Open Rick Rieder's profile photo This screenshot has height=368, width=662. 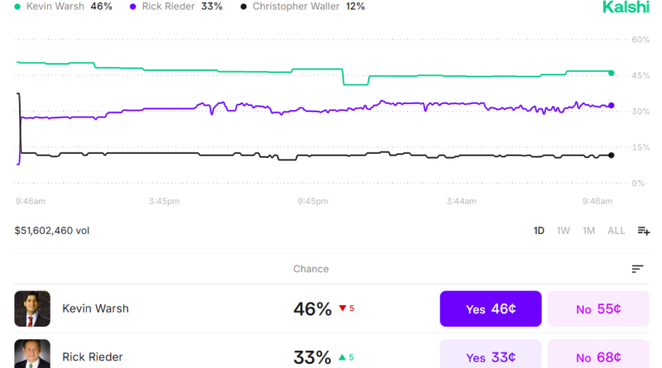pyautogui.click(x=32, y=354)
